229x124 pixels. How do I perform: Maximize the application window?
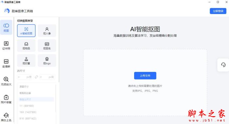point(218,2)
